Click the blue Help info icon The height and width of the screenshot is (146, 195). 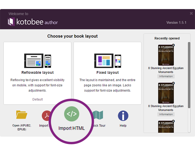(x=123, y=116)
